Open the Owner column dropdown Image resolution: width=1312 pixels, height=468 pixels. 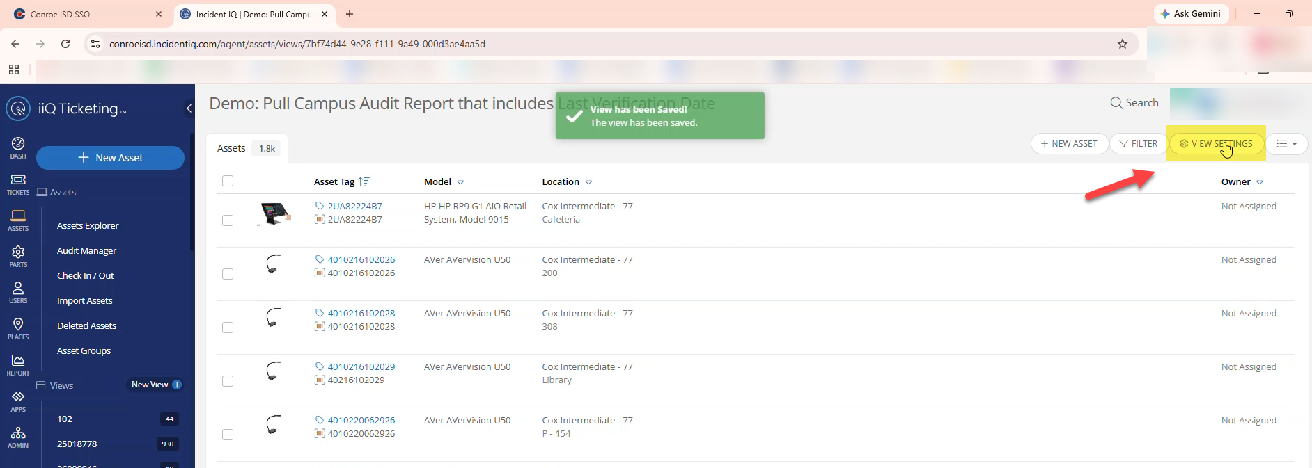click(1260, 182)
